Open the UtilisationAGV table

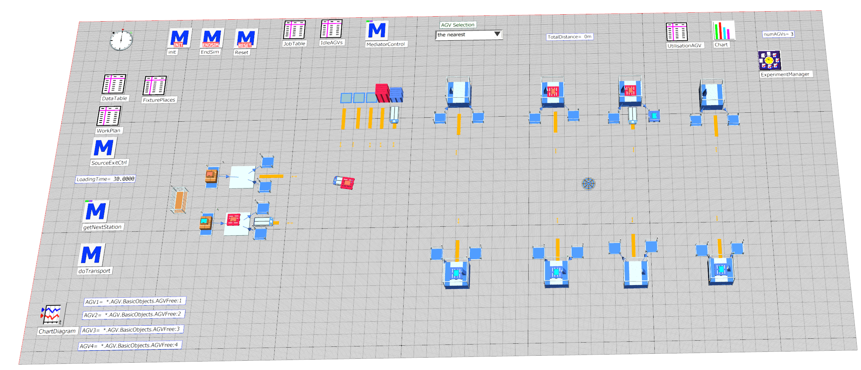[676, 32]
